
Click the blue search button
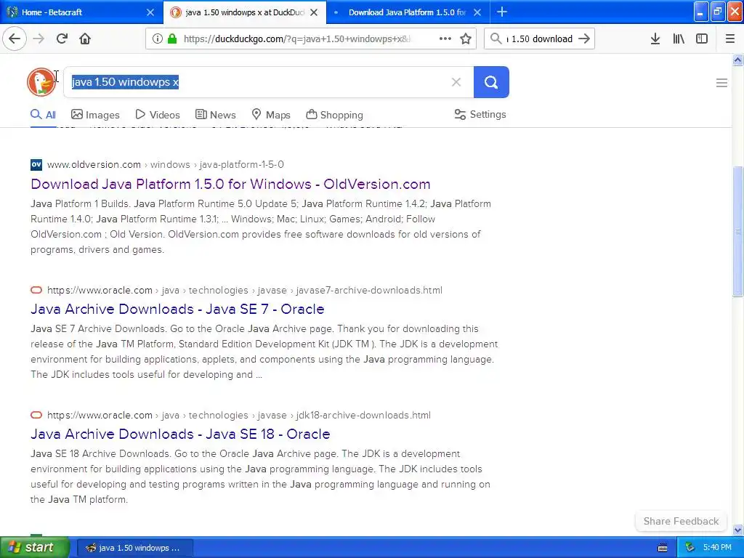tap(491, 82)
